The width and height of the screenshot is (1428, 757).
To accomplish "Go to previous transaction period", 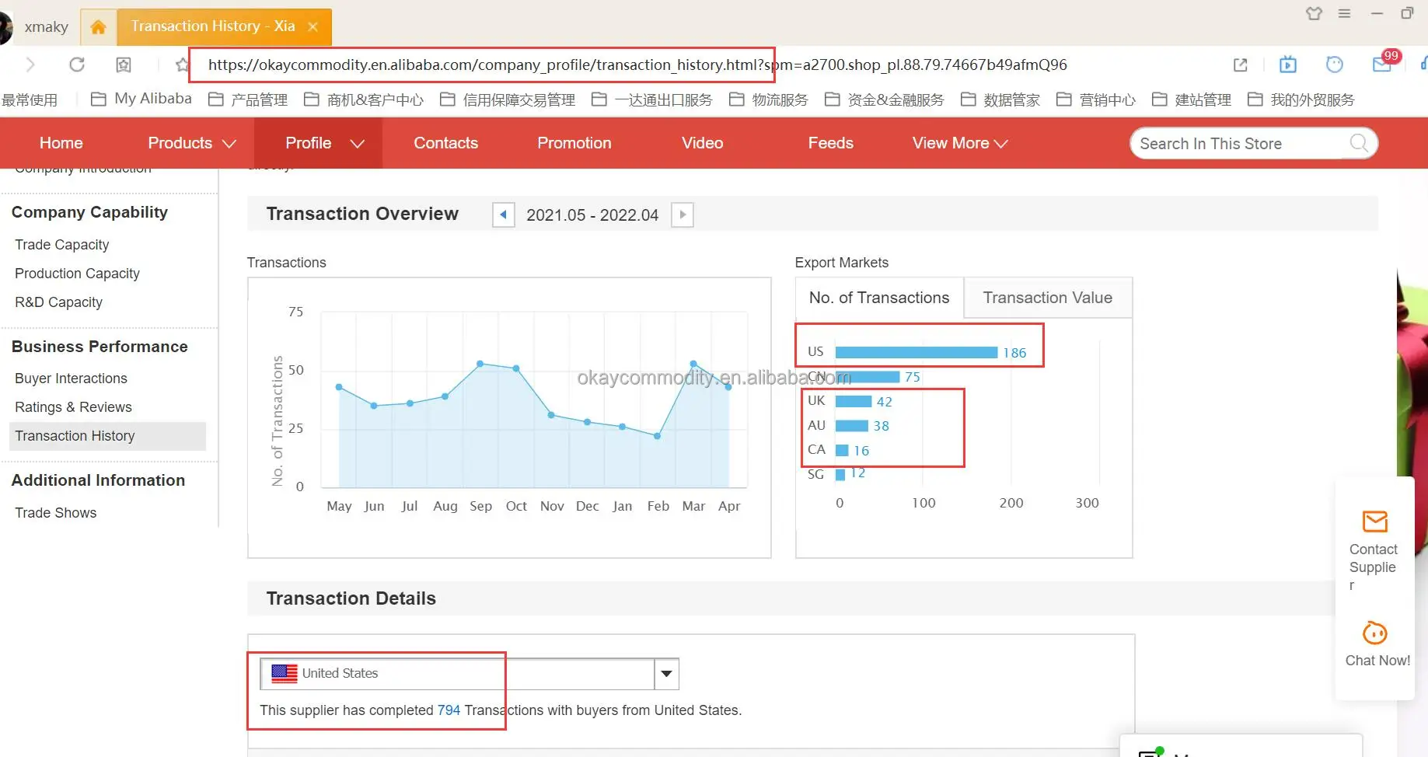I will point(504,215).
